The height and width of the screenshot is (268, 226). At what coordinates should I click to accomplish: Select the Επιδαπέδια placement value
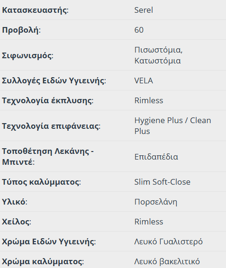pos(156,157)
